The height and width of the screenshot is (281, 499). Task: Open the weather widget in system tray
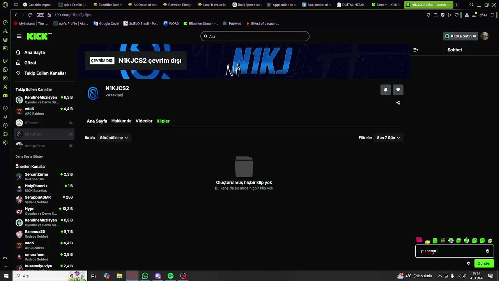[414, 276]
